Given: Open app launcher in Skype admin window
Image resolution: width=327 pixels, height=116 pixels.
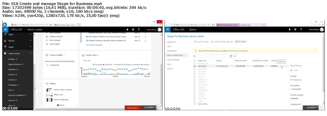Looking at the screenshot, I should click(x=167, y=29).
